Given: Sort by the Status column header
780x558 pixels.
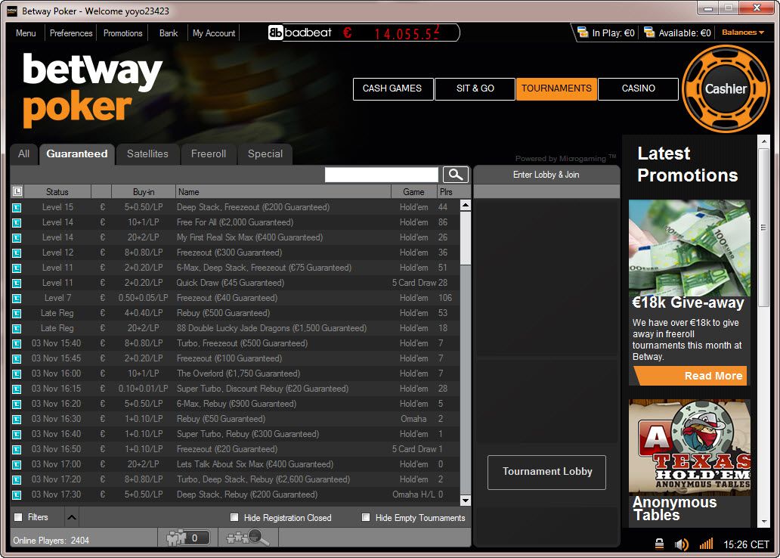Looking at the screenshot, I should pyautogui.click(x=57, y=191).
